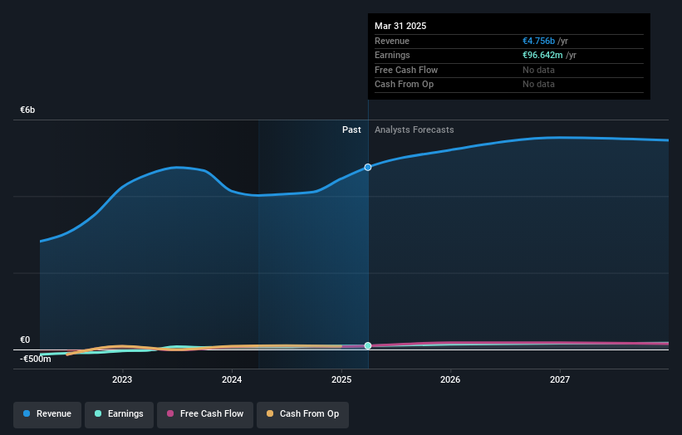Click the orange Cash From Op dot
Viewport: 682px width, 435px height.
click(270, 413)
